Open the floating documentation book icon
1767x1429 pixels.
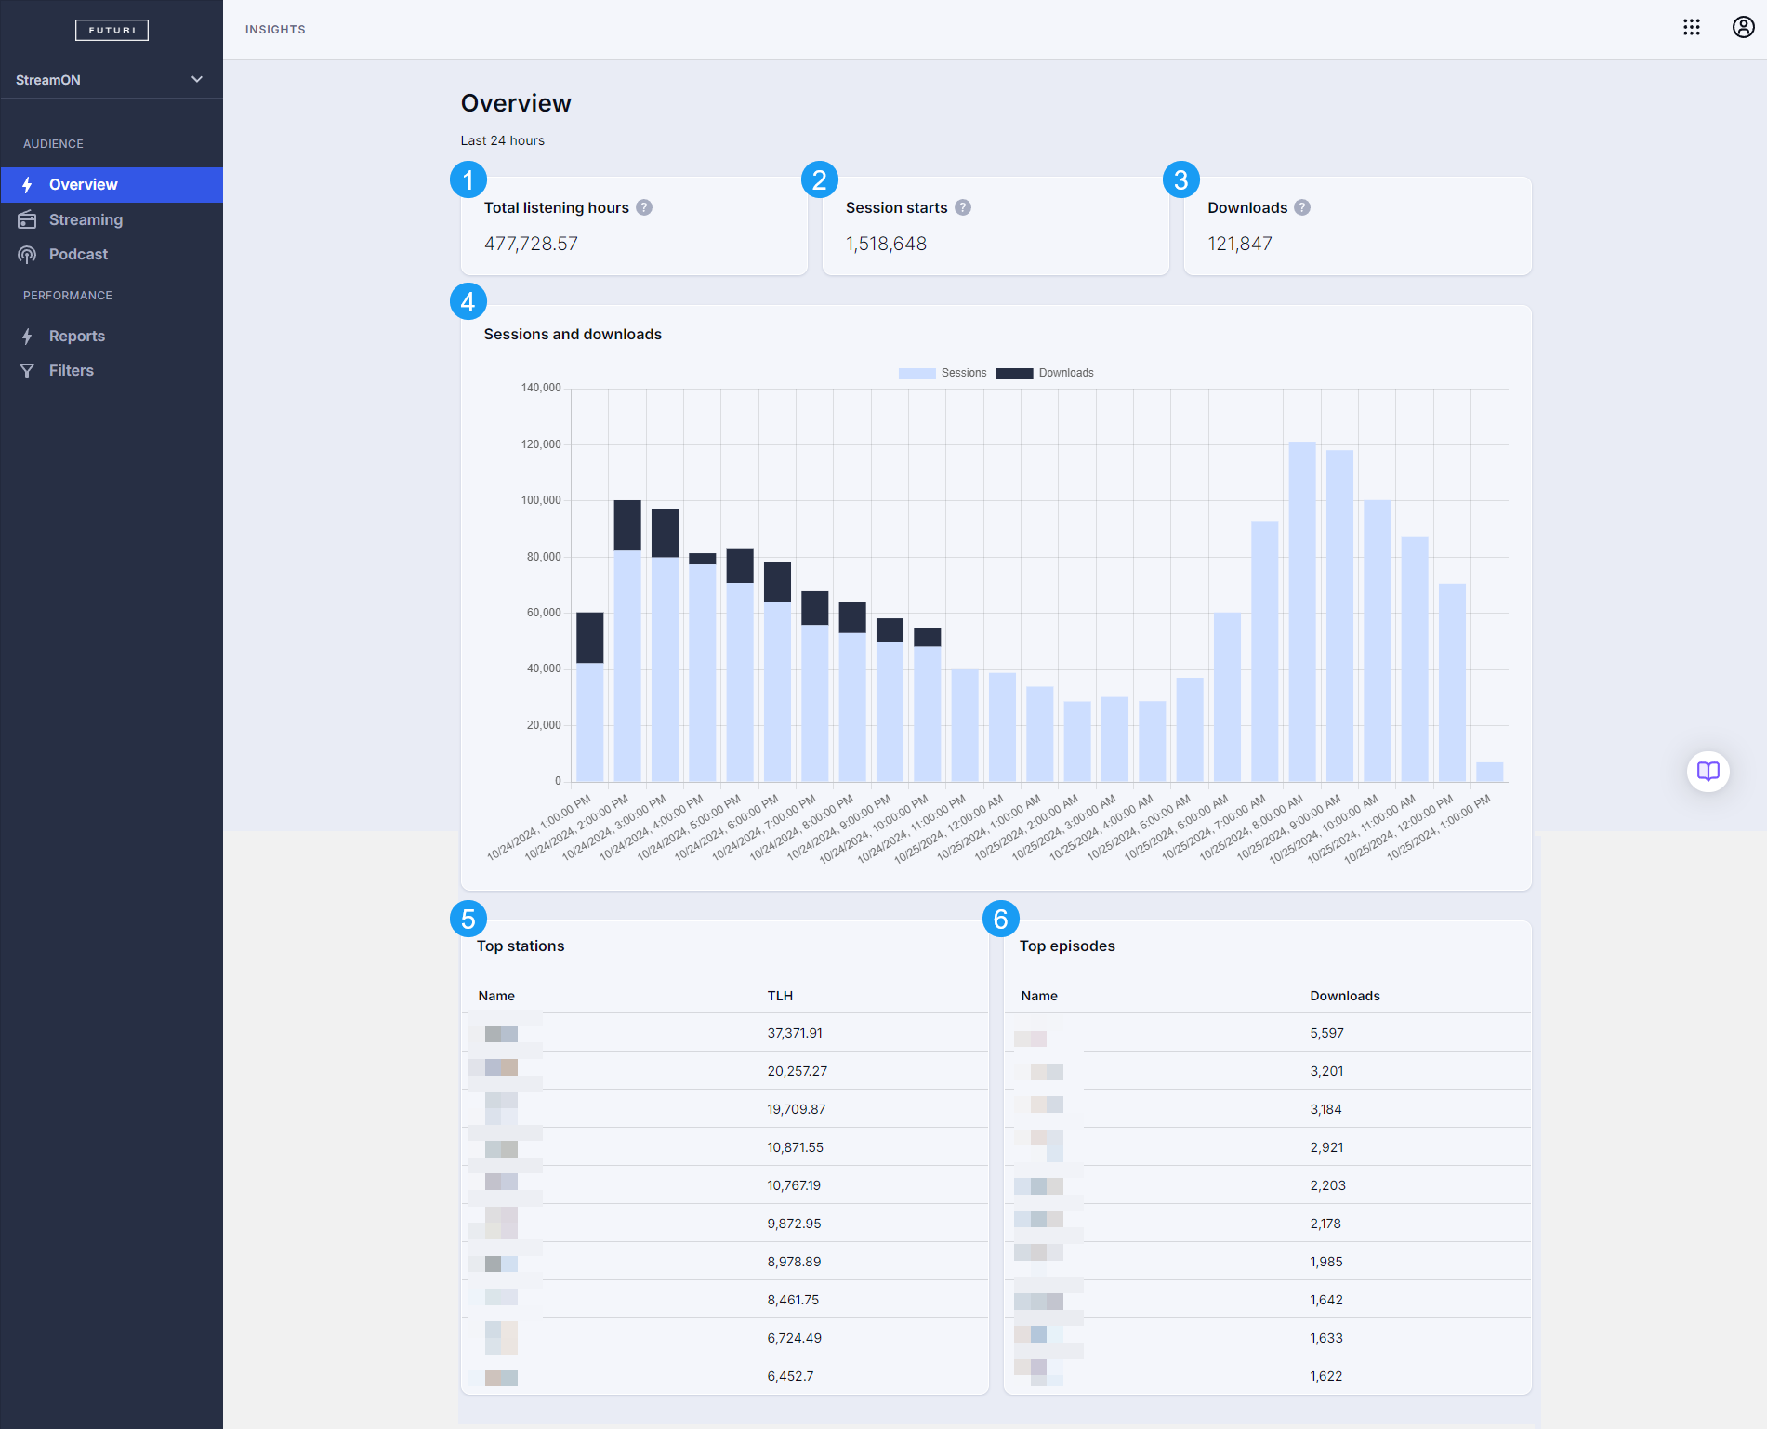(x=1708, y=771)
